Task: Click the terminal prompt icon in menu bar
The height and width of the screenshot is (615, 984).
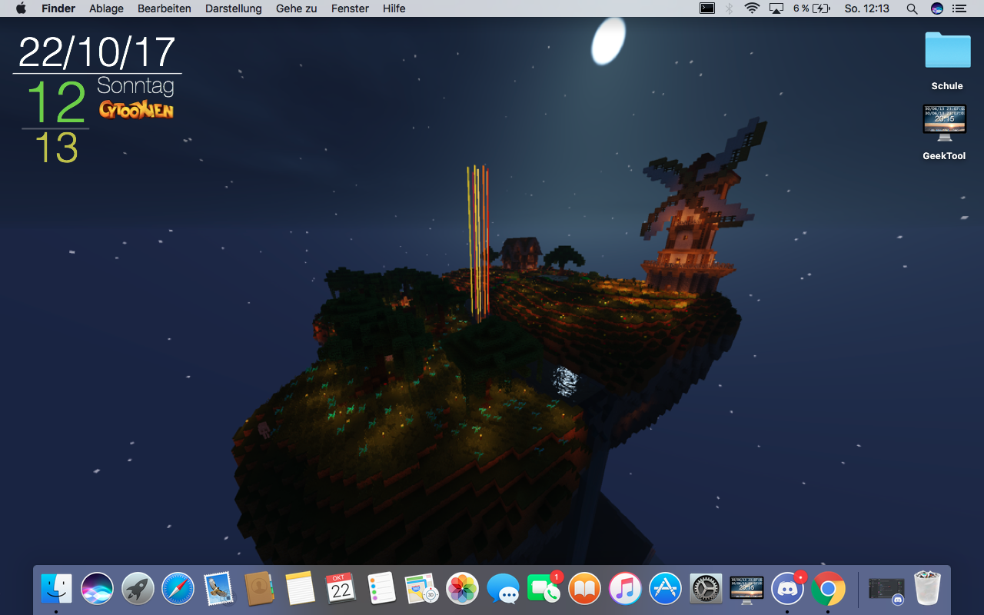Action: click(707, 8)
